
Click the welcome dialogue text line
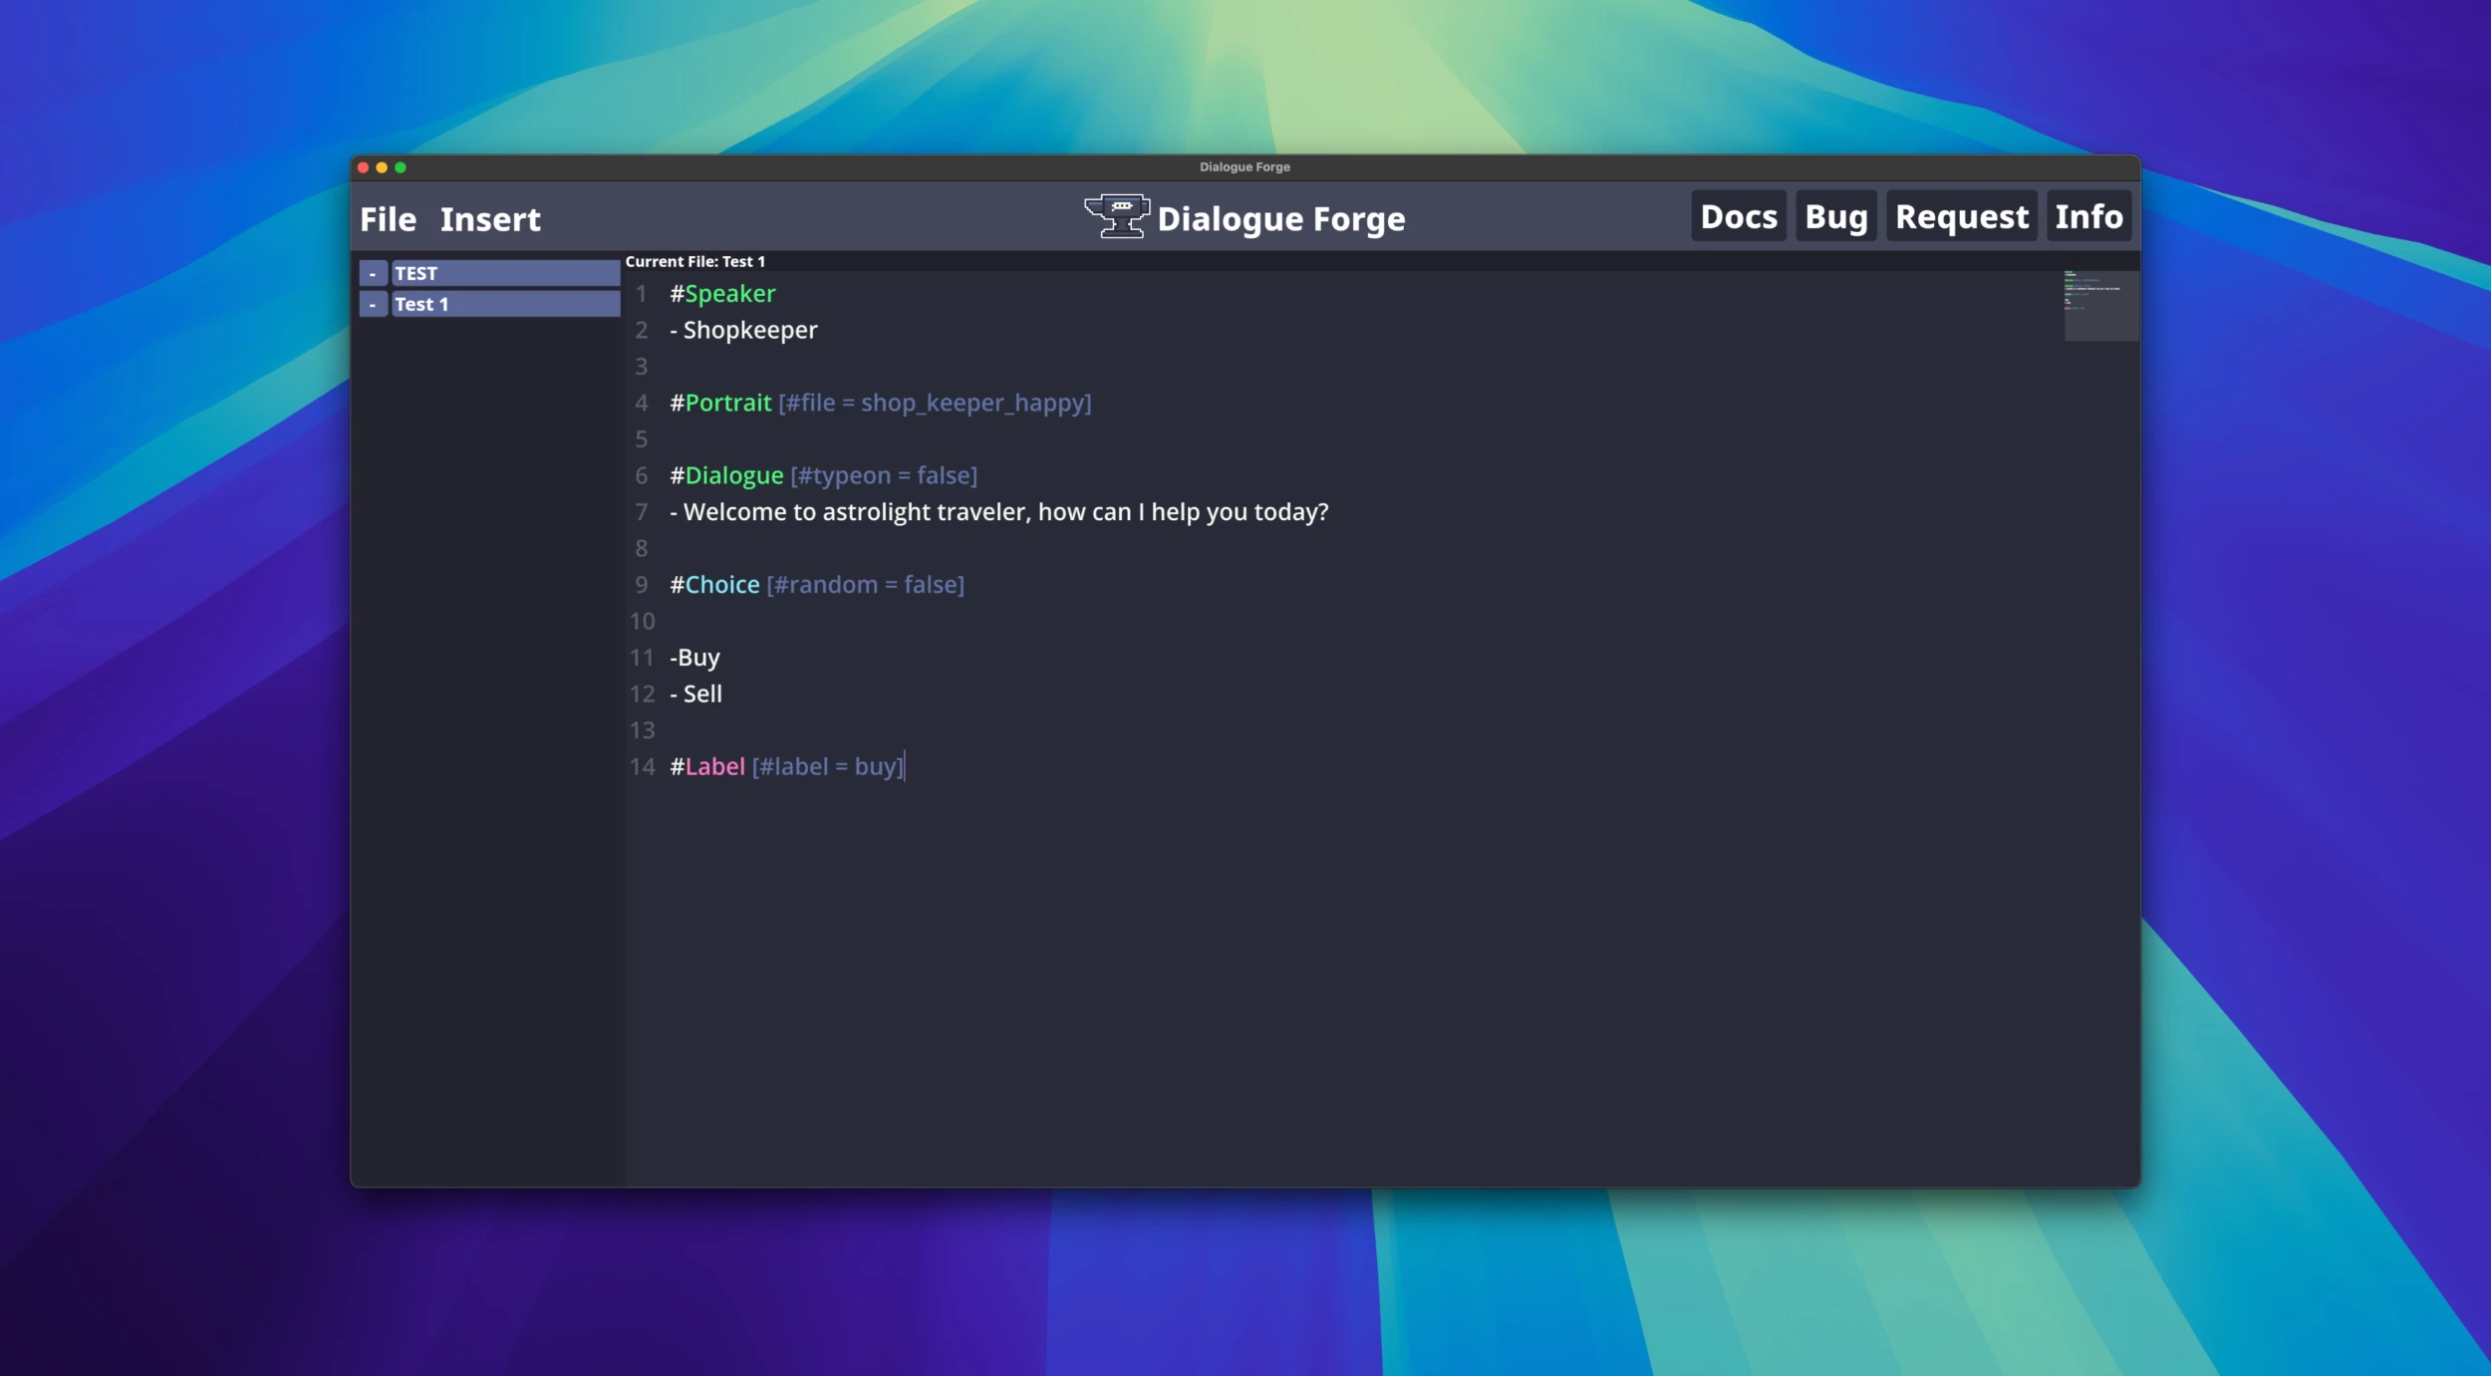[999, 512]
